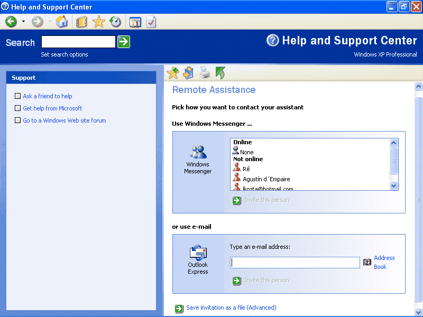This screenshot has width=423, height=317.
Task: Open the Support toolbar icon
Action: pos(135,22)
